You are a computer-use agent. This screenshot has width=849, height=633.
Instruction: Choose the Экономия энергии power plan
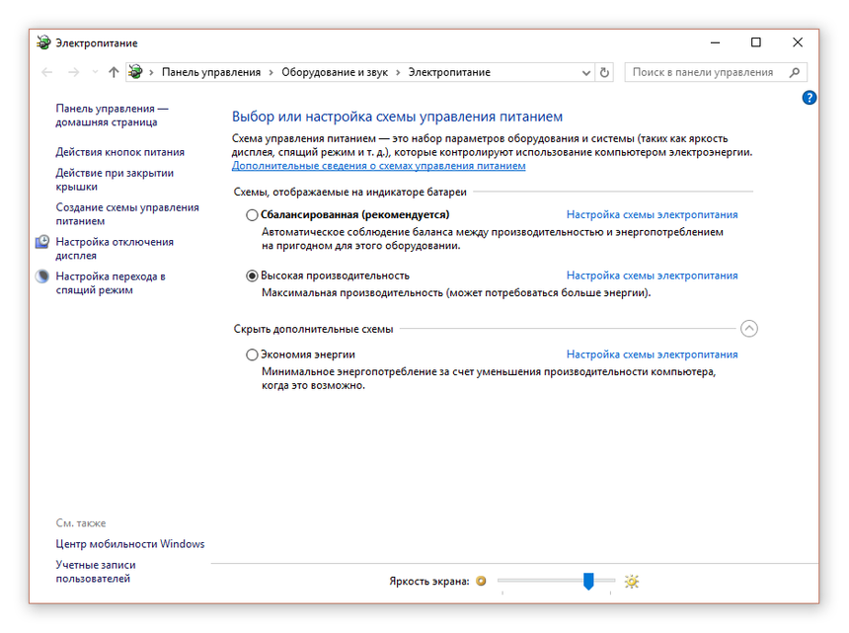coord(252,355)
